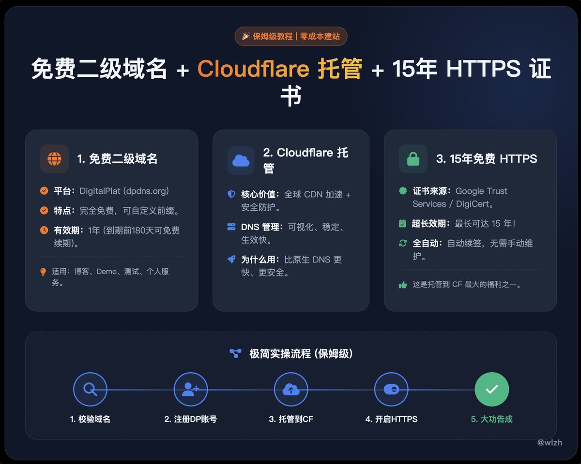Click the 比原生 DNS 更快、更安全 text

point(291,266)
